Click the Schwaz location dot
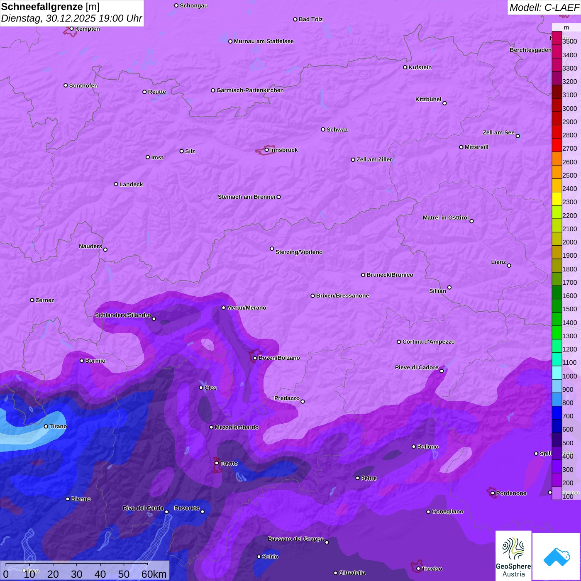Screen dimensions: 581x581 pos(323,129)
